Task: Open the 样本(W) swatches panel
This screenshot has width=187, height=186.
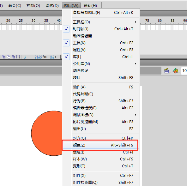Action: [101, 159]
